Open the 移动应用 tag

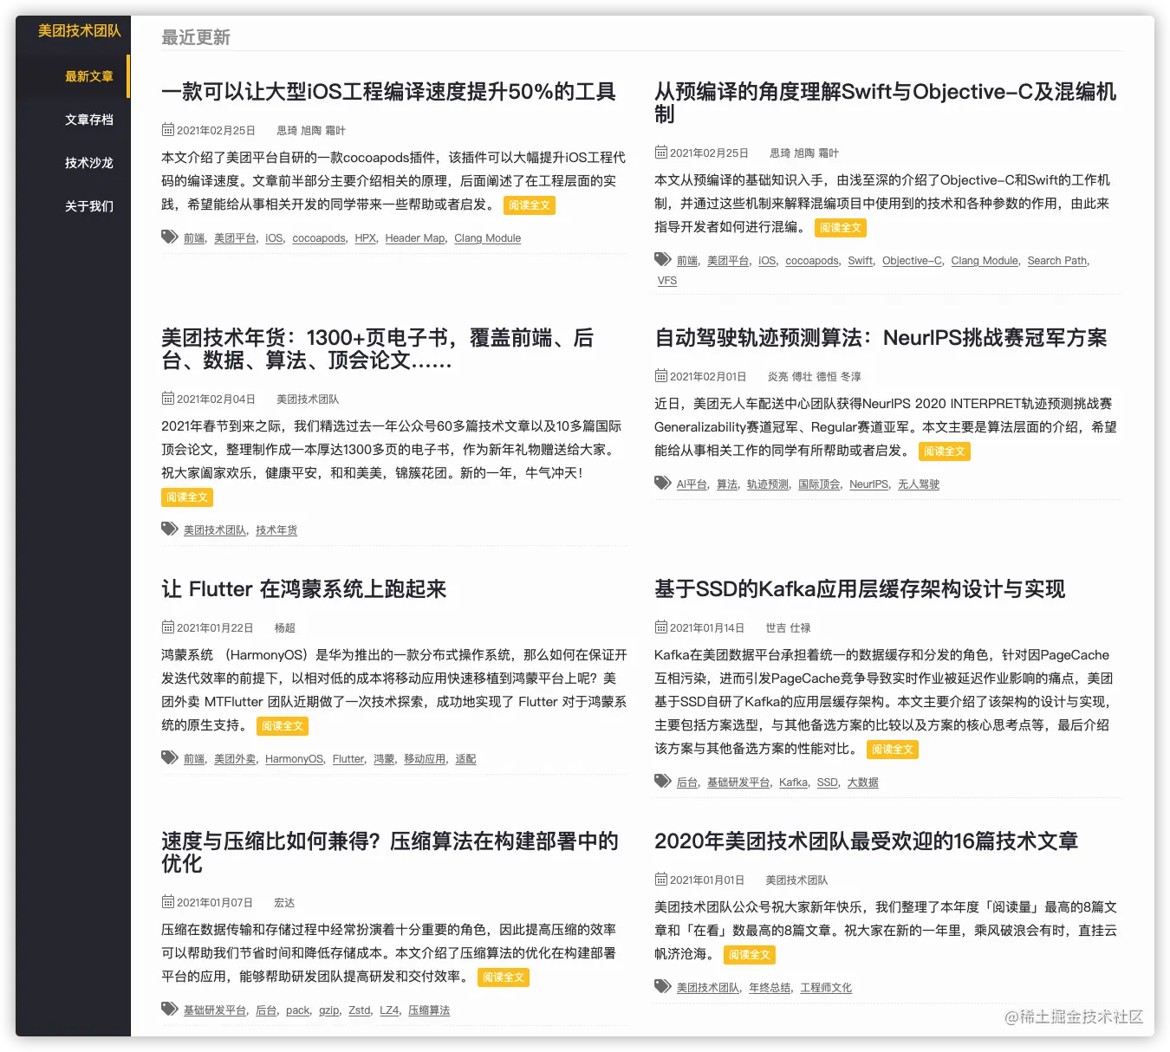pyautogui.click(x=425, y=759)
